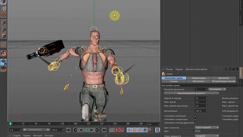The height and width of the screenshot is (137, 243).
Task: Click Масштабировать документ button
Action: tap(191, 93)
